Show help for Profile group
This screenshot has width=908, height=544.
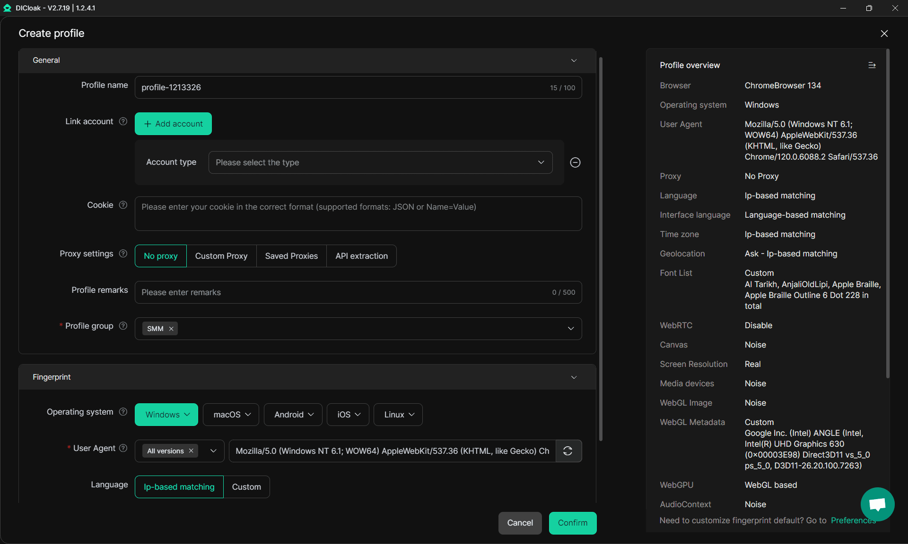[123, 326]
